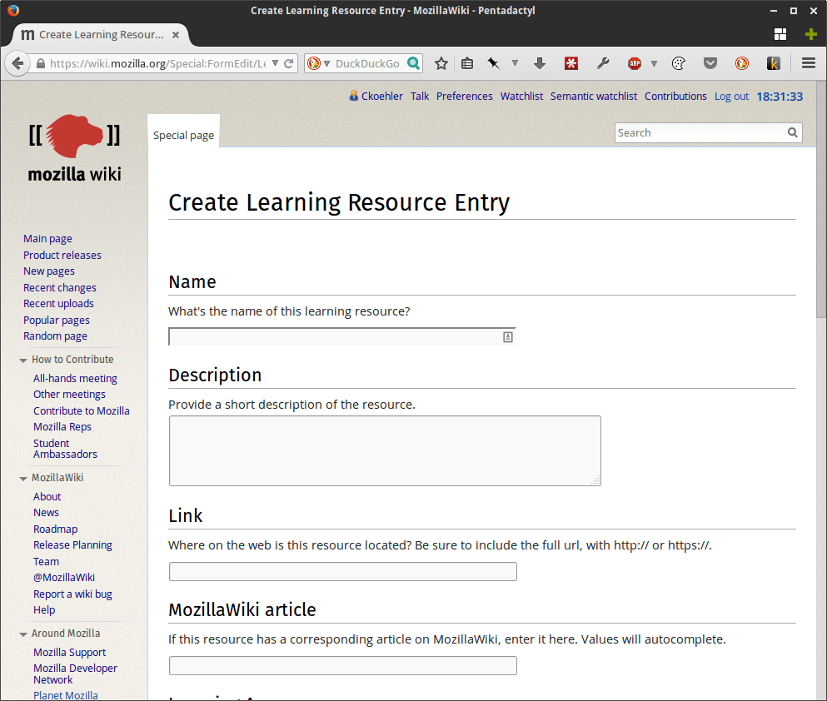Focus the Link URL input field
The image size is (827, 701).
(343, 572)
